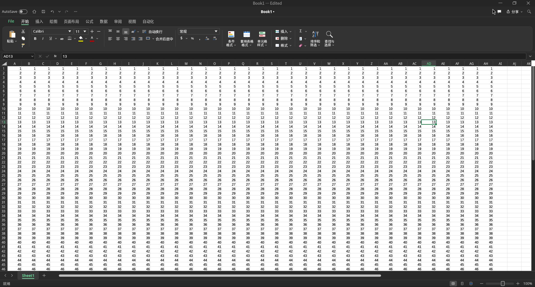
Task: Save the workbook using the save icon
Action: click(43, 12)
